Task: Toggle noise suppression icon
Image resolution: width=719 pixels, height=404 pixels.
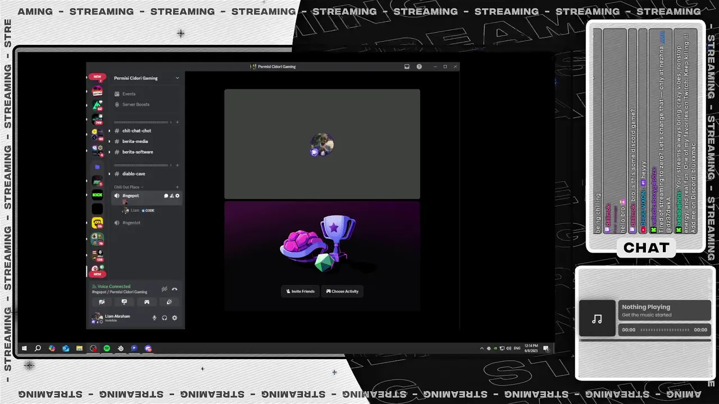Action: point(164,289)
